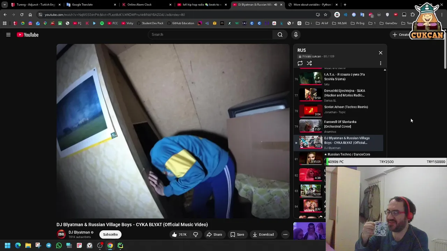The width and height of the screenshot is (447, 251).
Task: Open Snipping Tool from taskbar
Action: tap(38, 245)
